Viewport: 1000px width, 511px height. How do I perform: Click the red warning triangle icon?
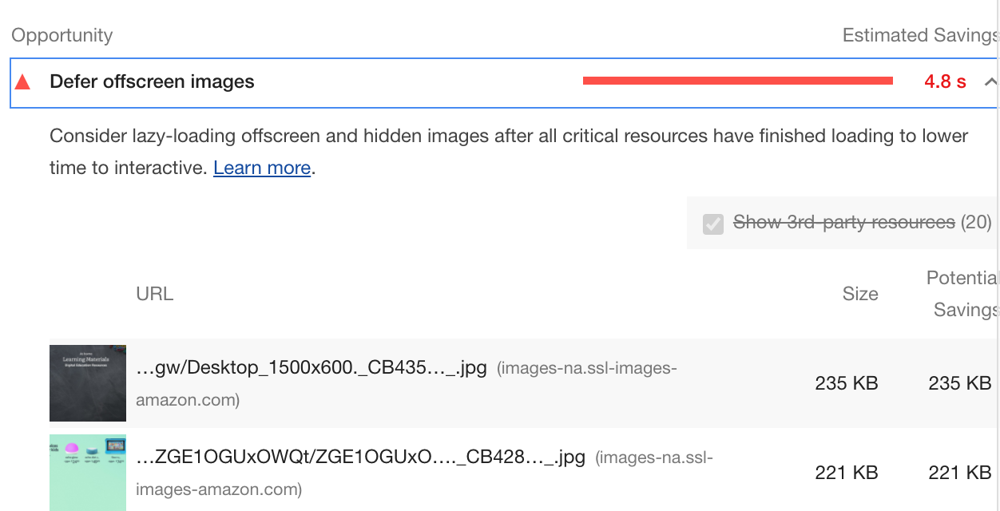tap(22, 82)
